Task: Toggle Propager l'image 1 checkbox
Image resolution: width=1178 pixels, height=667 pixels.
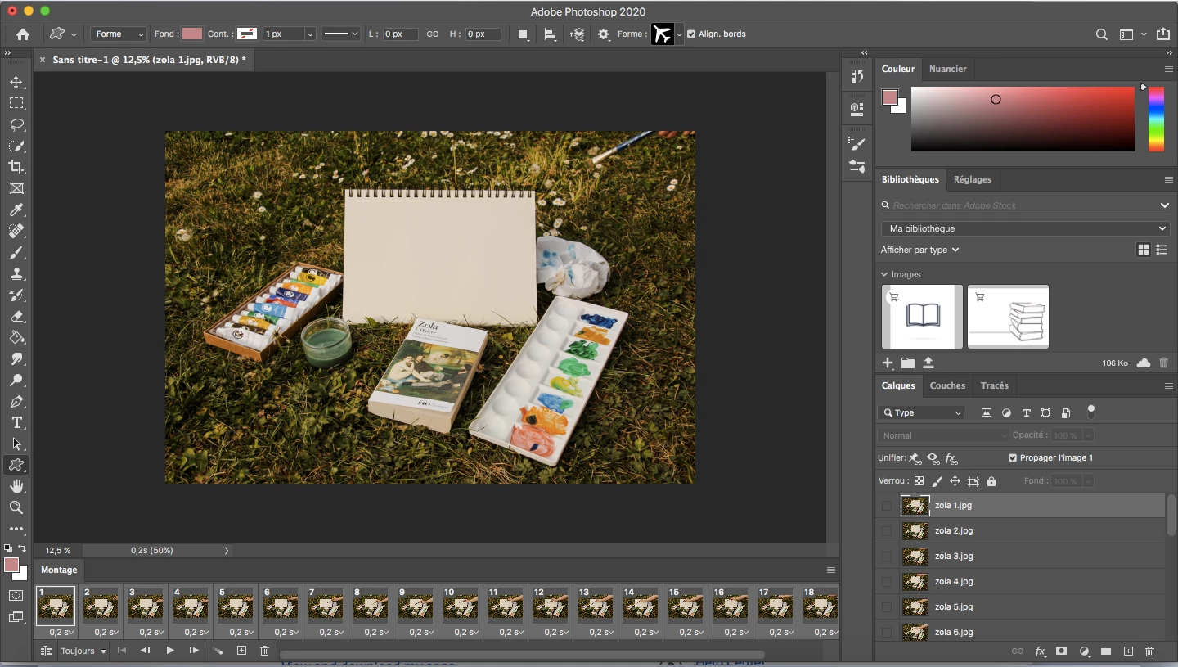Action: click(1013, 458)
